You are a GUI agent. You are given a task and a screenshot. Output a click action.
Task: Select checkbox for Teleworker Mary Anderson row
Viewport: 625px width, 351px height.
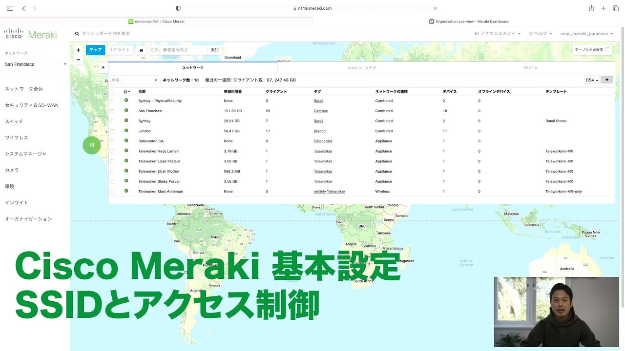point(112,192)
